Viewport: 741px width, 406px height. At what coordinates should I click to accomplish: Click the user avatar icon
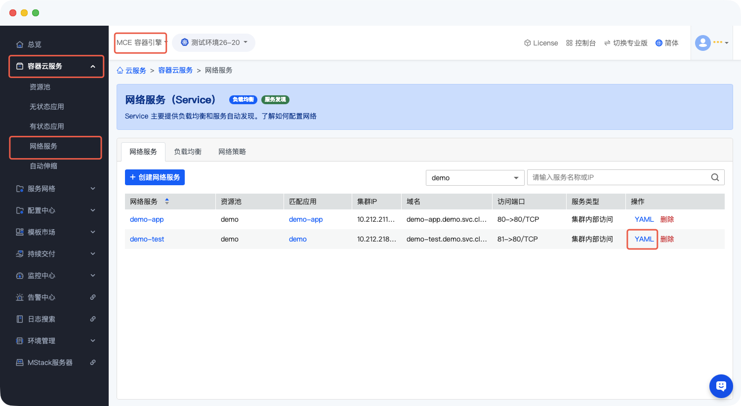click(702, 43)
